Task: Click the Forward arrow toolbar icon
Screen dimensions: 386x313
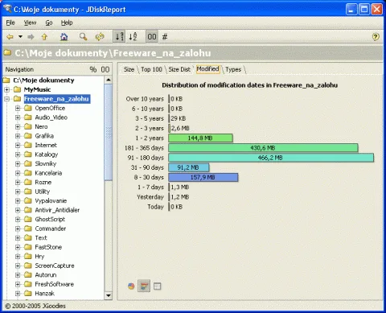Action: pos(31,37)
